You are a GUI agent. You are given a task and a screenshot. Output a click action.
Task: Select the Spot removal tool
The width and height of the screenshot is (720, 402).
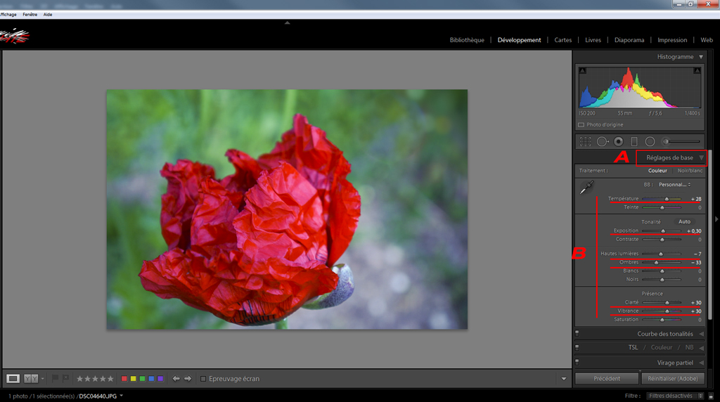[602, 142]
